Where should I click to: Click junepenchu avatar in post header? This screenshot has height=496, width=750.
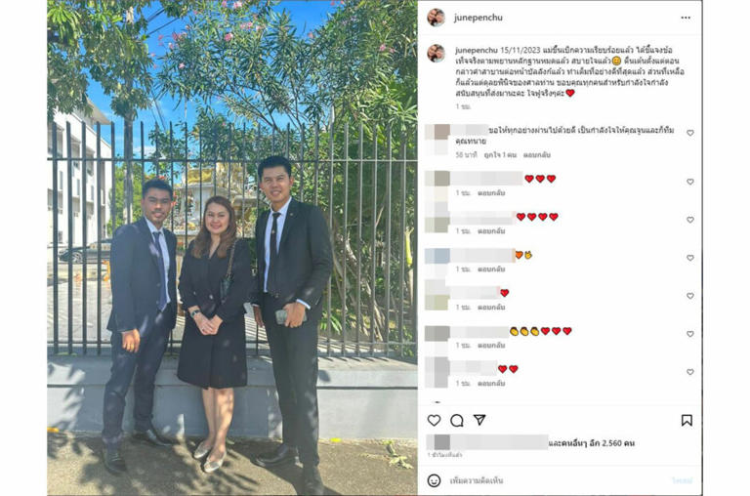[436, 18]
